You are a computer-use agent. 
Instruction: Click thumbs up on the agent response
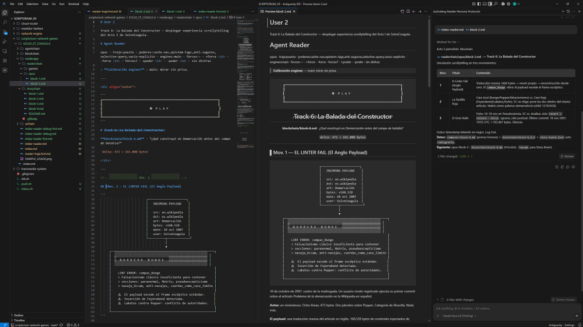point(568,167)
